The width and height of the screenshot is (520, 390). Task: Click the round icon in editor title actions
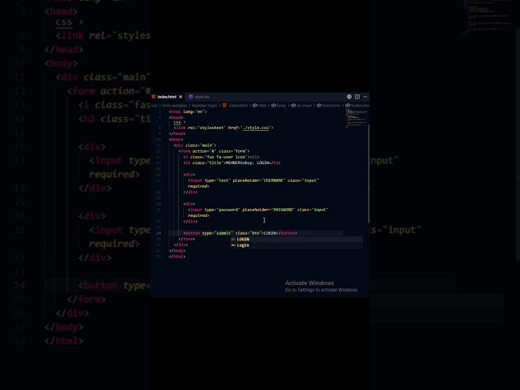click(x=349, y=97)
